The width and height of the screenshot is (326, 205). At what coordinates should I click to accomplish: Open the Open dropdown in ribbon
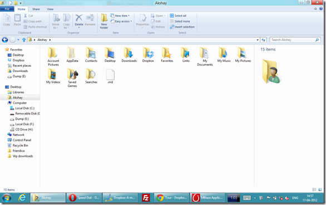158,16
